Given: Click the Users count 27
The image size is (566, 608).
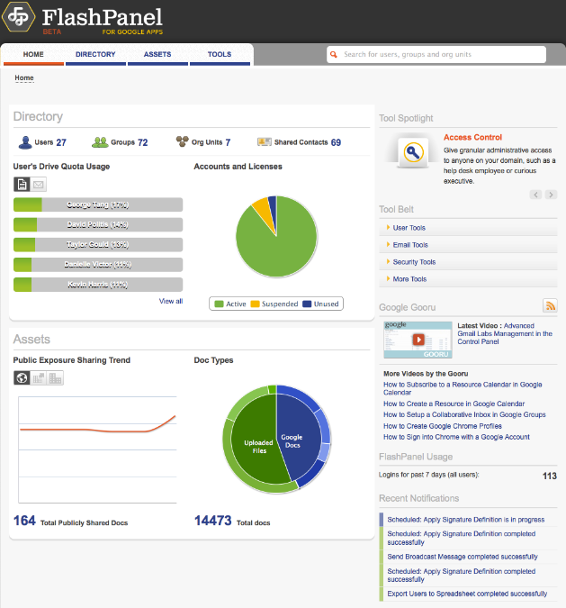Looking at the screenshot, I should tap(61, 142).
